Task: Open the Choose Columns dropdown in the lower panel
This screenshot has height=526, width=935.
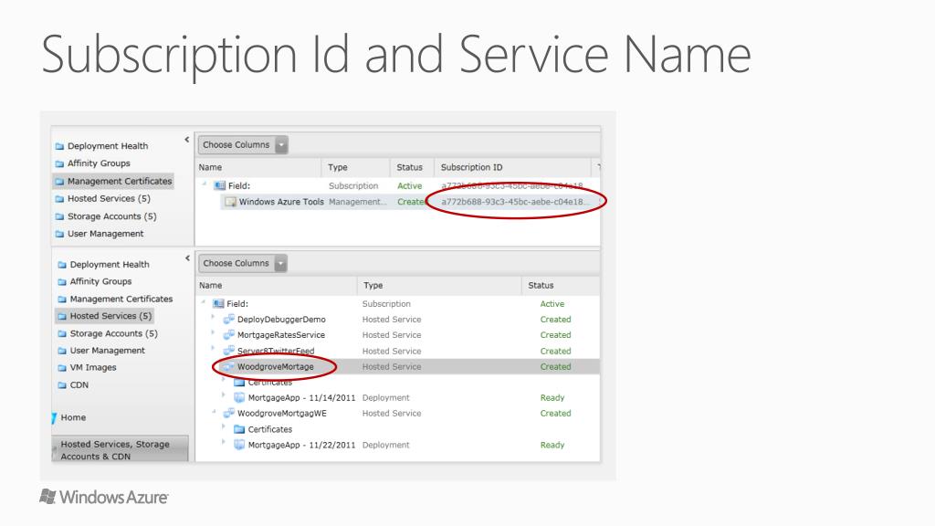Action: 281,263
